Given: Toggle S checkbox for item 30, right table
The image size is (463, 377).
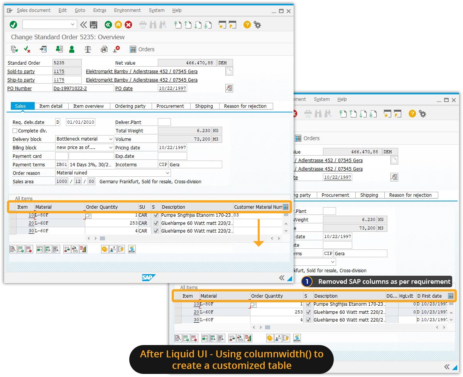Looking at the screenshot, I should [x=308, y=320].
